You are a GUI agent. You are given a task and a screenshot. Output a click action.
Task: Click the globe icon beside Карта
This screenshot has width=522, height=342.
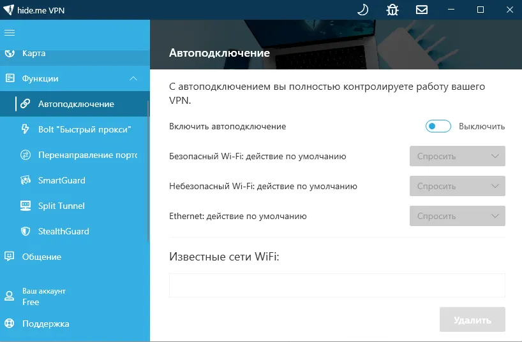10,53
